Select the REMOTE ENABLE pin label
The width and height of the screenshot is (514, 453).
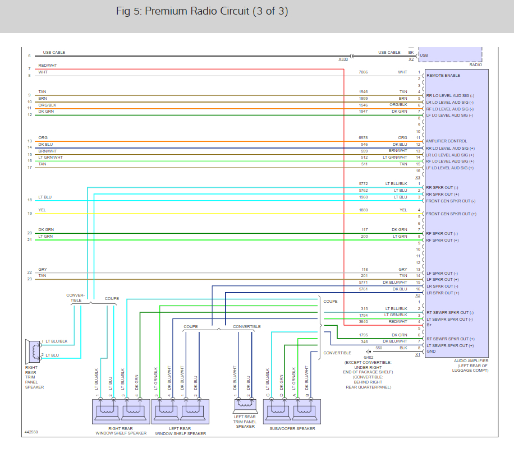coord(443,75)
